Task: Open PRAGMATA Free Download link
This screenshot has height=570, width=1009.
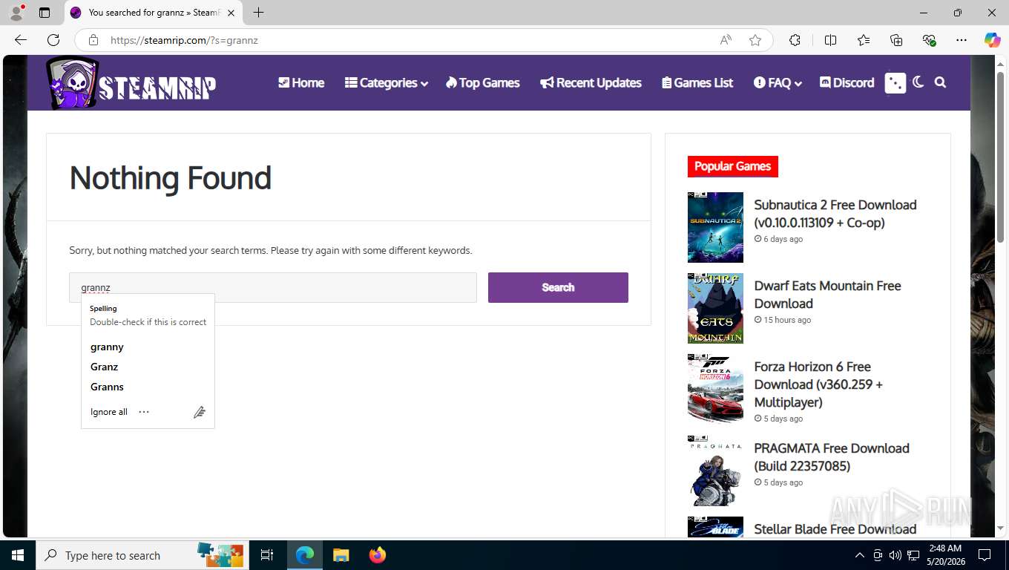Action: pyautogui.click(x=831, y=457)
